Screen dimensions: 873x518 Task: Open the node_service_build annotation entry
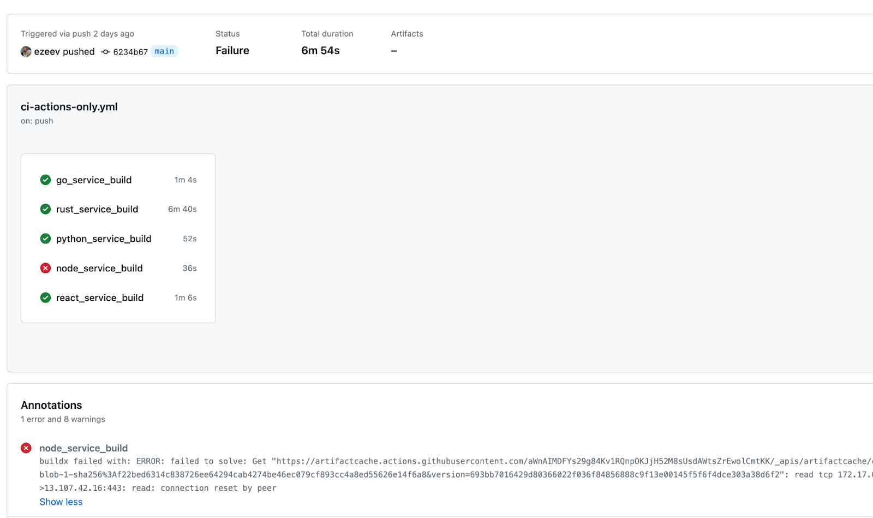(x=84, y=448)
